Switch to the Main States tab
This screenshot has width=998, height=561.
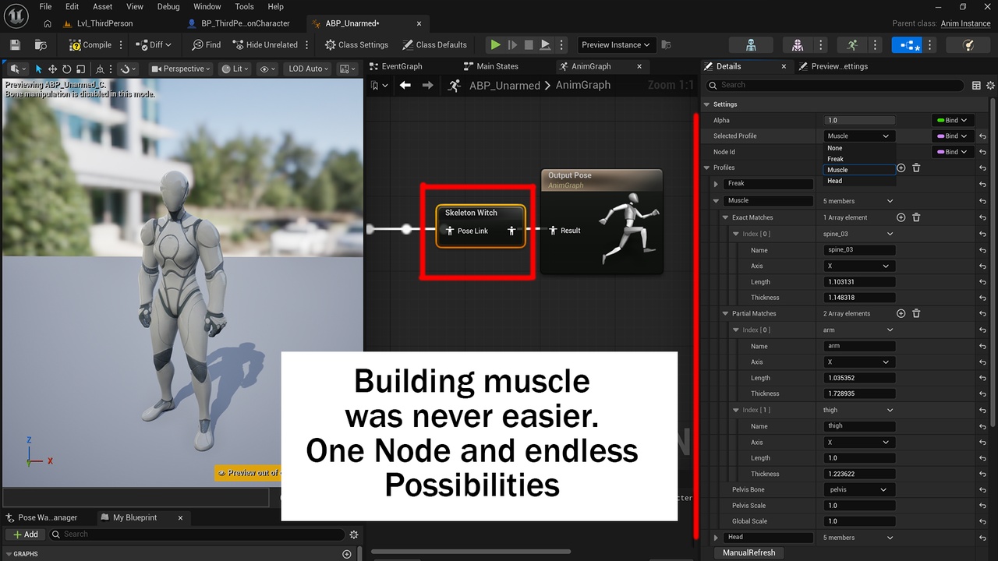click(497, 66)
